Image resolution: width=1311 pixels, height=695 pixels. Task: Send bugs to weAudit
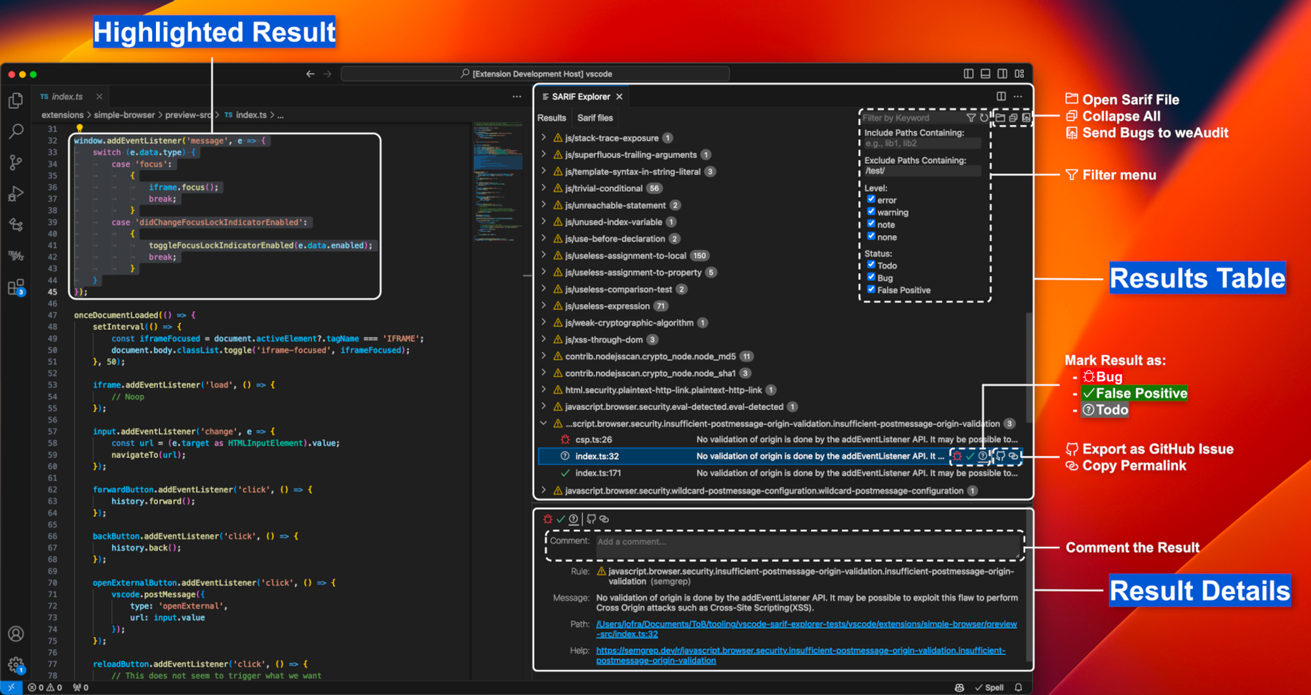click(x=1026, y=118)
